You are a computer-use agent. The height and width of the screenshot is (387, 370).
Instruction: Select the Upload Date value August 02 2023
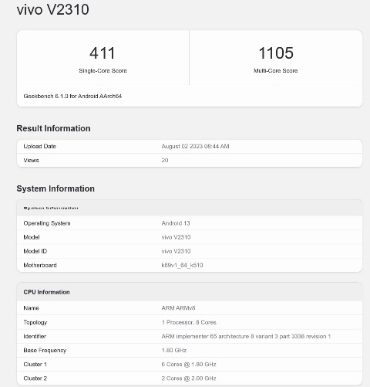click(195, 146)
